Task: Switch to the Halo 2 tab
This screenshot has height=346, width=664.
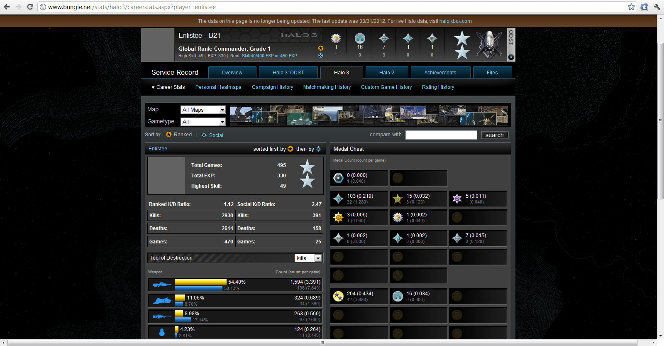Action: [x=387, y=72]
